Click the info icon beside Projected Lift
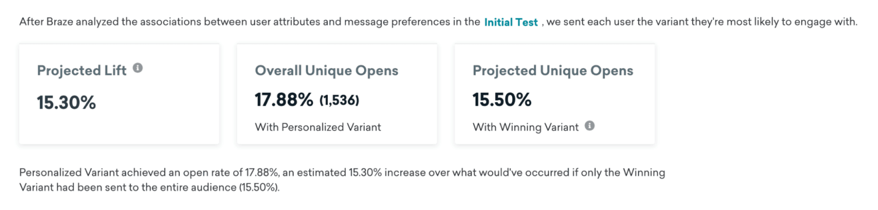Viewport: 878px width, 210px height. [x=138, y=68]
